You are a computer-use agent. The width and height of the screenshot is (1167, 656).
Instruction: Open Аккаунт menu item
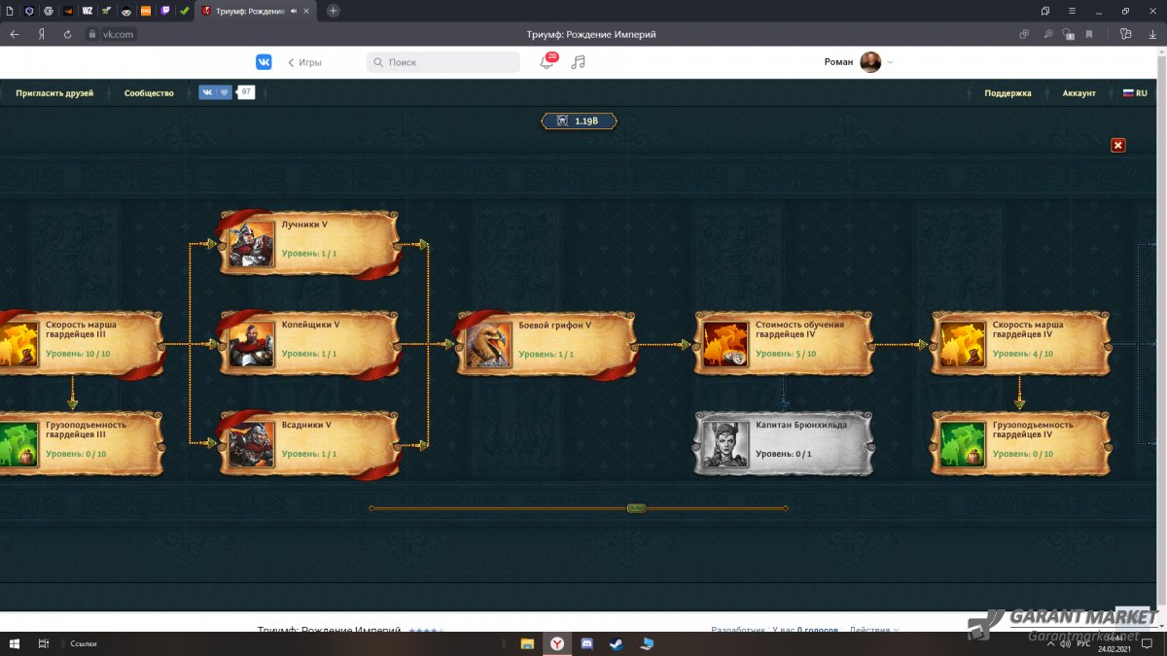tap(1079, 93)
